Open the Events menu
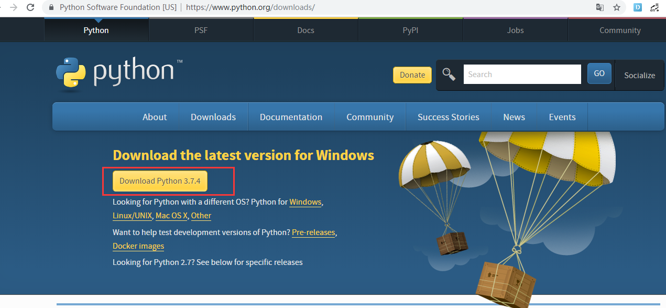Screen dimensions: 666x308 (562, 117)
